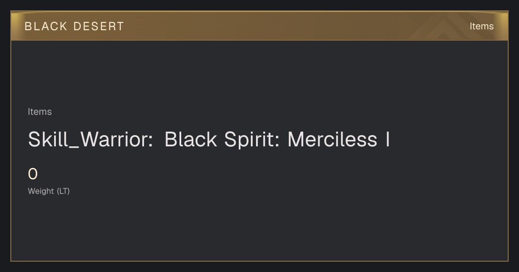519x272 pixels.
Task: Click the gold border at the card's bottom
Action: click(x=259, y=261)
